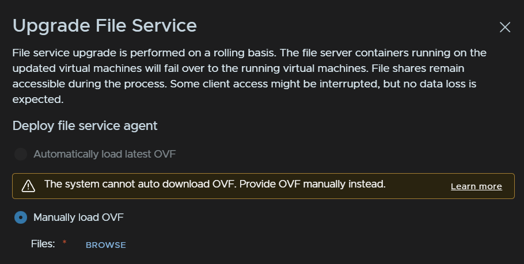
Task: Close the Upgrade File Service dialog
Action: click(x=504, y=27)
